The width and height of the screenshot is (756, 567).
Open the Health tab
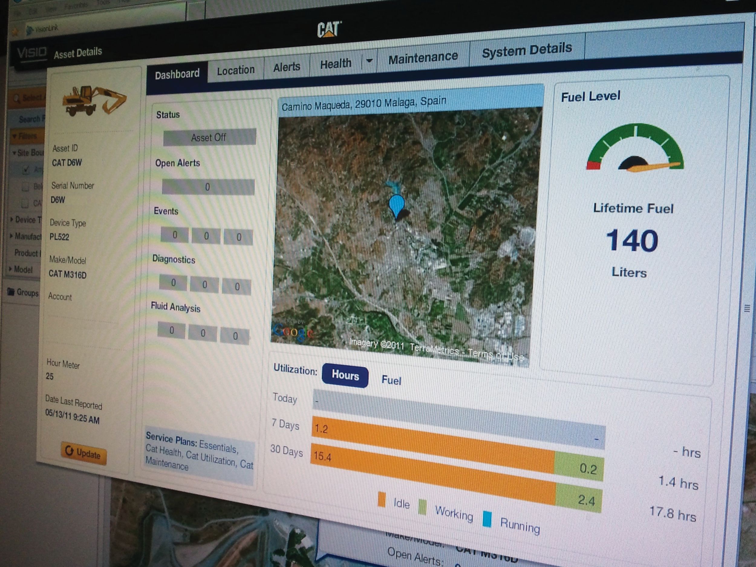336,64
